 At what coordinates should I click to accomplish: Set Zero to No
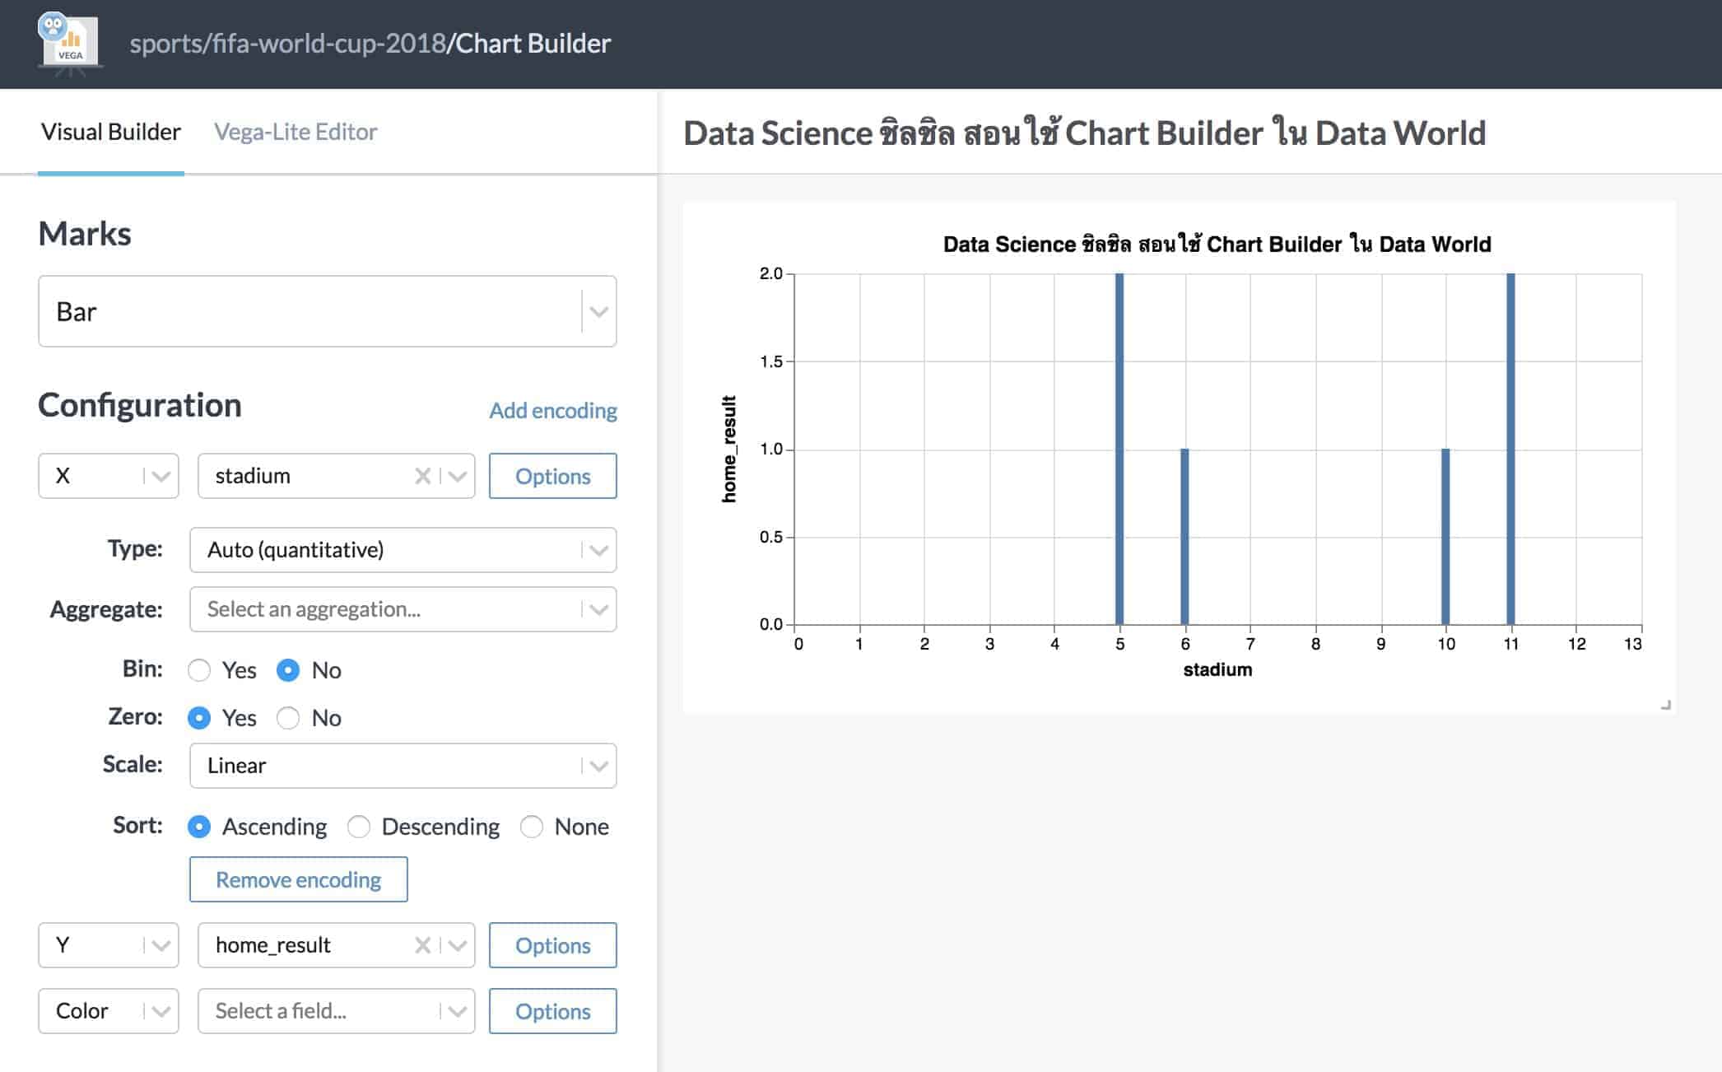[288, 718]
